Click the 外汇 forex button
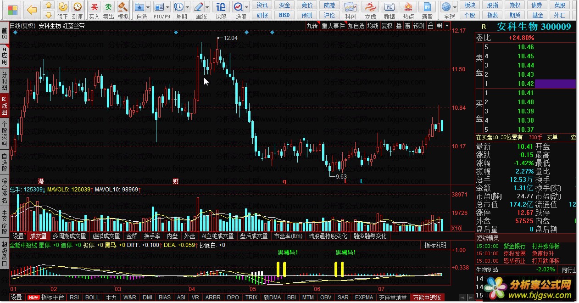The width and height of the screenshot is (579, 303). (x=560, y=15)
